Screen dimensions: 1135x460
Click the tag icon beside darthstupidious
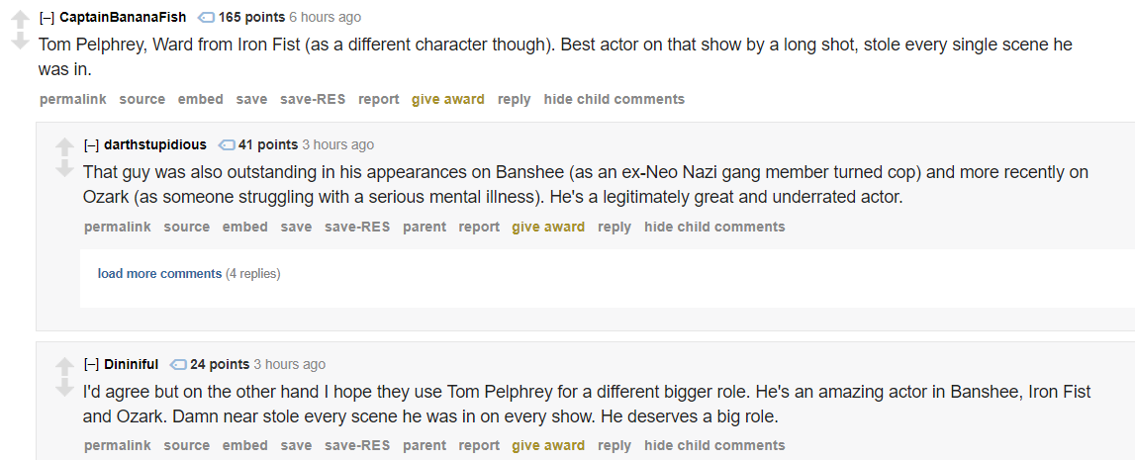[x=227, y=144]
